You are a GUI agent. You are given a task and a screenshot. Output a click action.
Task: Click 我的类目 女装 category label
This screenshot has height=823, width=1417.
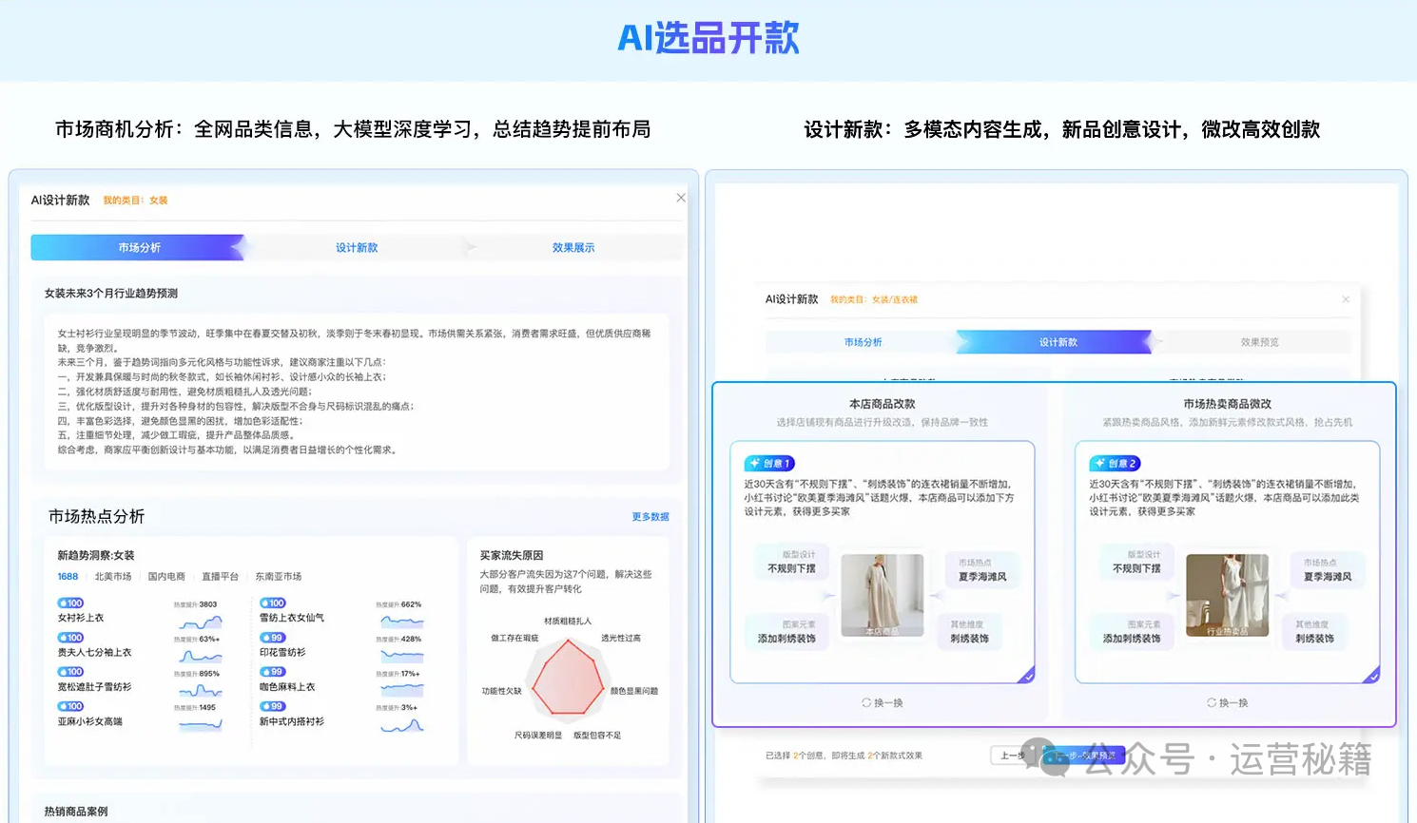135,201
